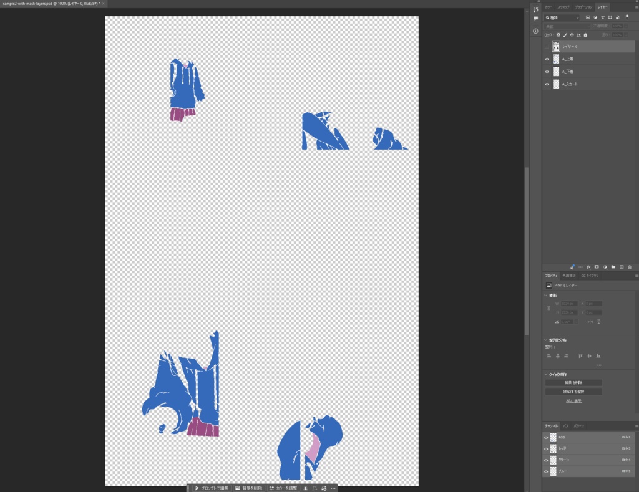639x492 pixels.
Task: Open the History panel icon
Action: tap(535, 9)
